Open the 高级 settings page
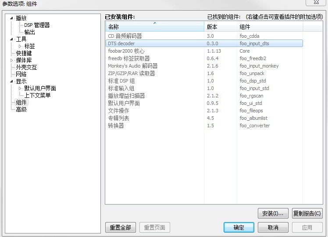 pos(21,109)
